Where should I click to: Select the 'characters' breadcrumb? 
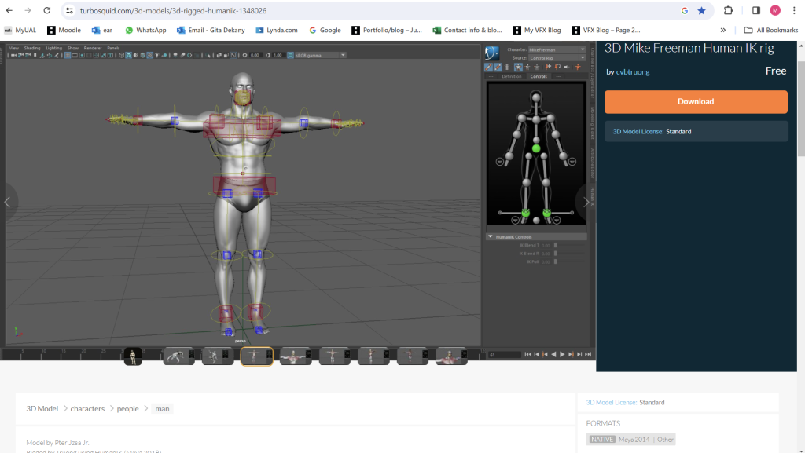click(x=87, y=408)
